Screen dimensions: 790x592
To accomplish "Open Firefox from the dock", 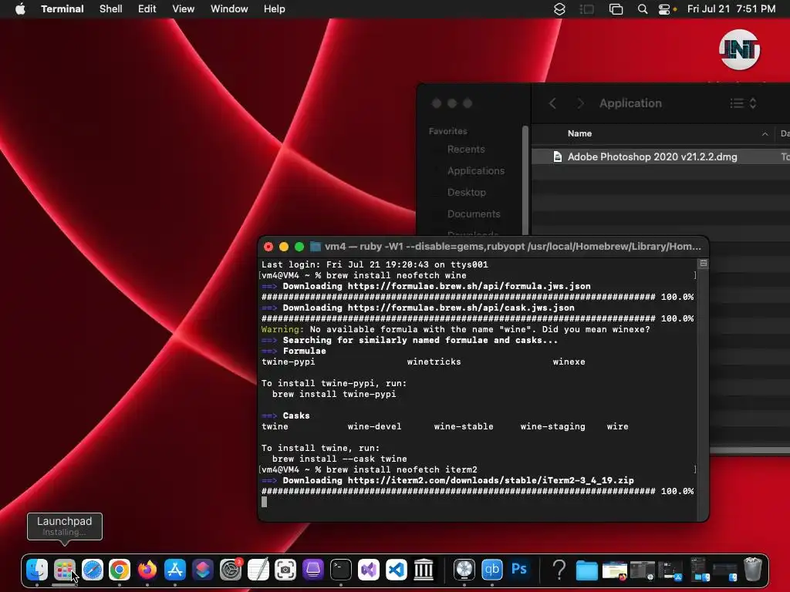I will tap(147, 570).
